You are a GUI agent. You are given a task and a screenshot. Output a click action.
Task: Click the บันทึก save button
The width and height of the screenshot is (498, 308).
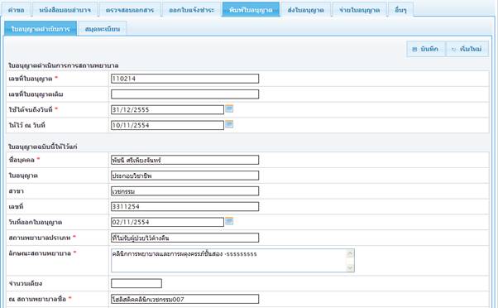point(426,49)
